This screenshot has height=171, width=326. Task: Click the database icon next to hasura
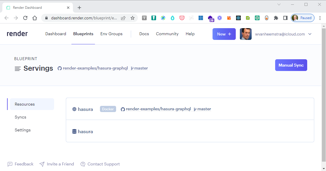(74, 131)
